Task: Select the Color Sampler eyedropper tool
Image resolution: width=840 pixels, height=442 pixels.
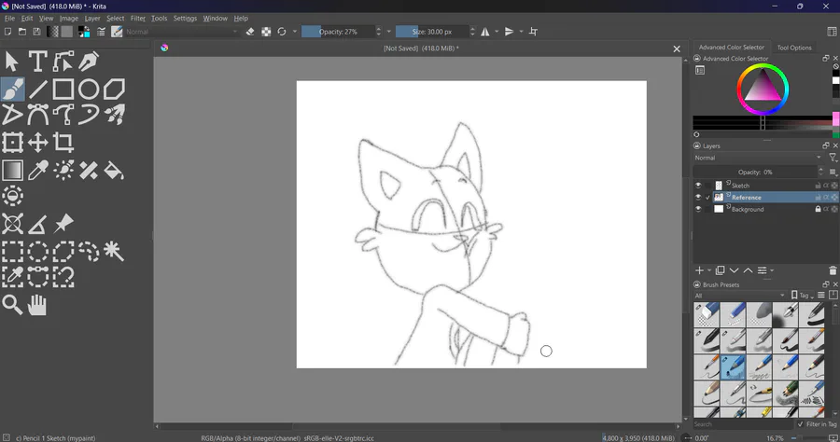Action: tap(37, 171)
